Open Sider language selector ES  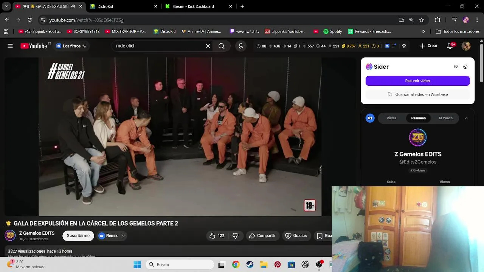tap(456, 67)
